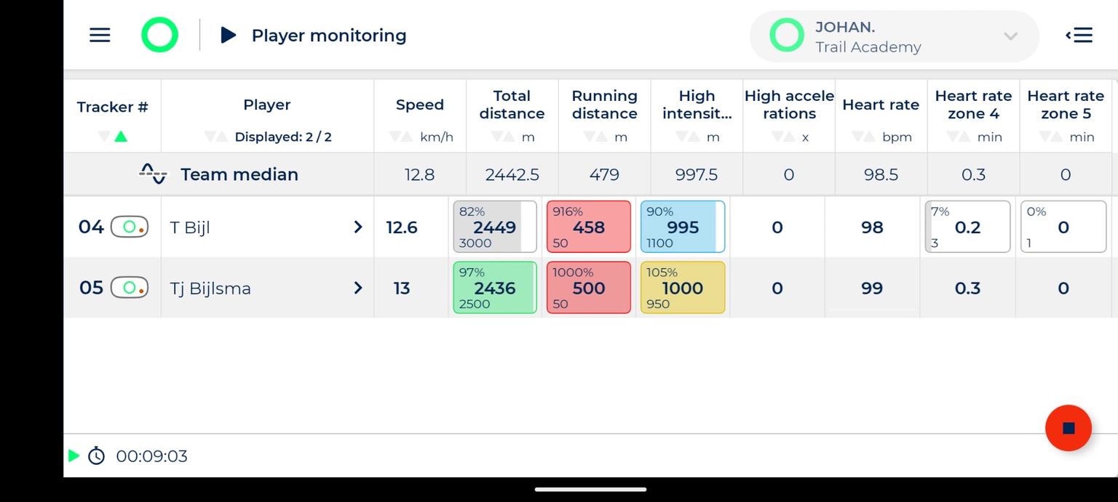Viewport: 1118px width, 502px height.
Task: Open the JOHAN Trail Academy account dropdown
Action: coord(894,35)
